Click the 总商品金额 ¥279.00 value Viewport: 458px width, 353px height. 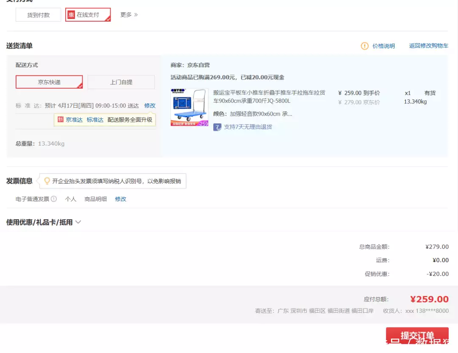pos(437,247)
